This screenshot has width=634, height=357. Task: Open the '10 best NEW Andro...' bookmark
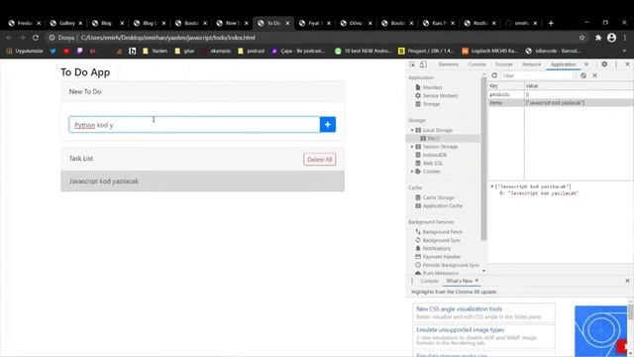(x=364, y=51)
